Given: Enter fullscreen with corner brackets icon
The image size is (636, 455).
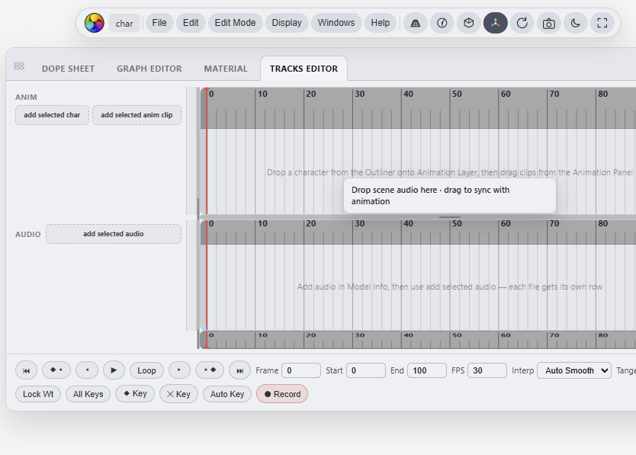Looking at the screenshot, I should [602, 23].
